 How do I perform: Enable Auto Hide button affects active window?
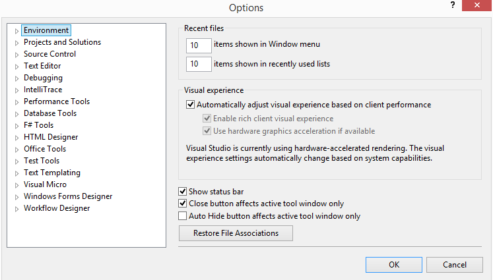(x=182, y=215)
